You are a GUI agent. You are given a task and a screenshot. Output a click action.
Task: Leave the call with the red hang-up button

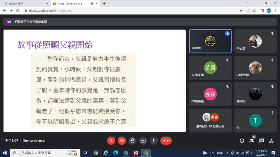(x=166, y=141)
